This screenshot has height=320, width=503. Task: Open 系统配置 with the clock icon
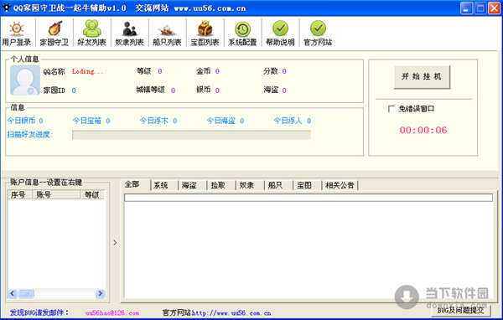(x=242, y=33)
